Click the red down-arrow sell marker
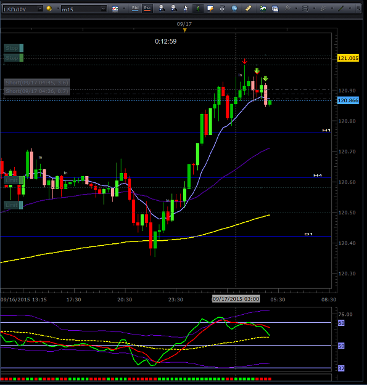This screenshot has width=367, height=385. (245, 61)
